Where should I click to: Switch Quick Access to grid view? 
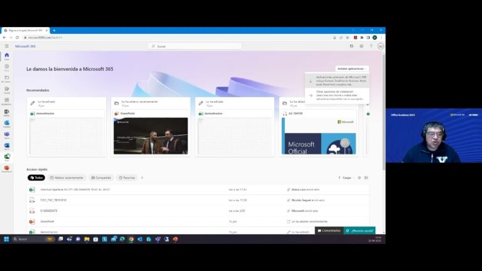click(x=366, y=178)
